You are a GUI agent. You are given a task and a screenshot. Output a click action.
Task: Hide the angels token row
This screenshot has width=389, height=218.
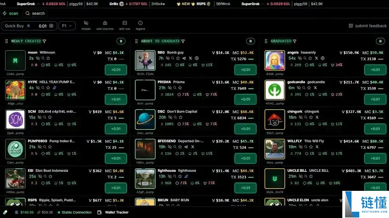(300, 59)
